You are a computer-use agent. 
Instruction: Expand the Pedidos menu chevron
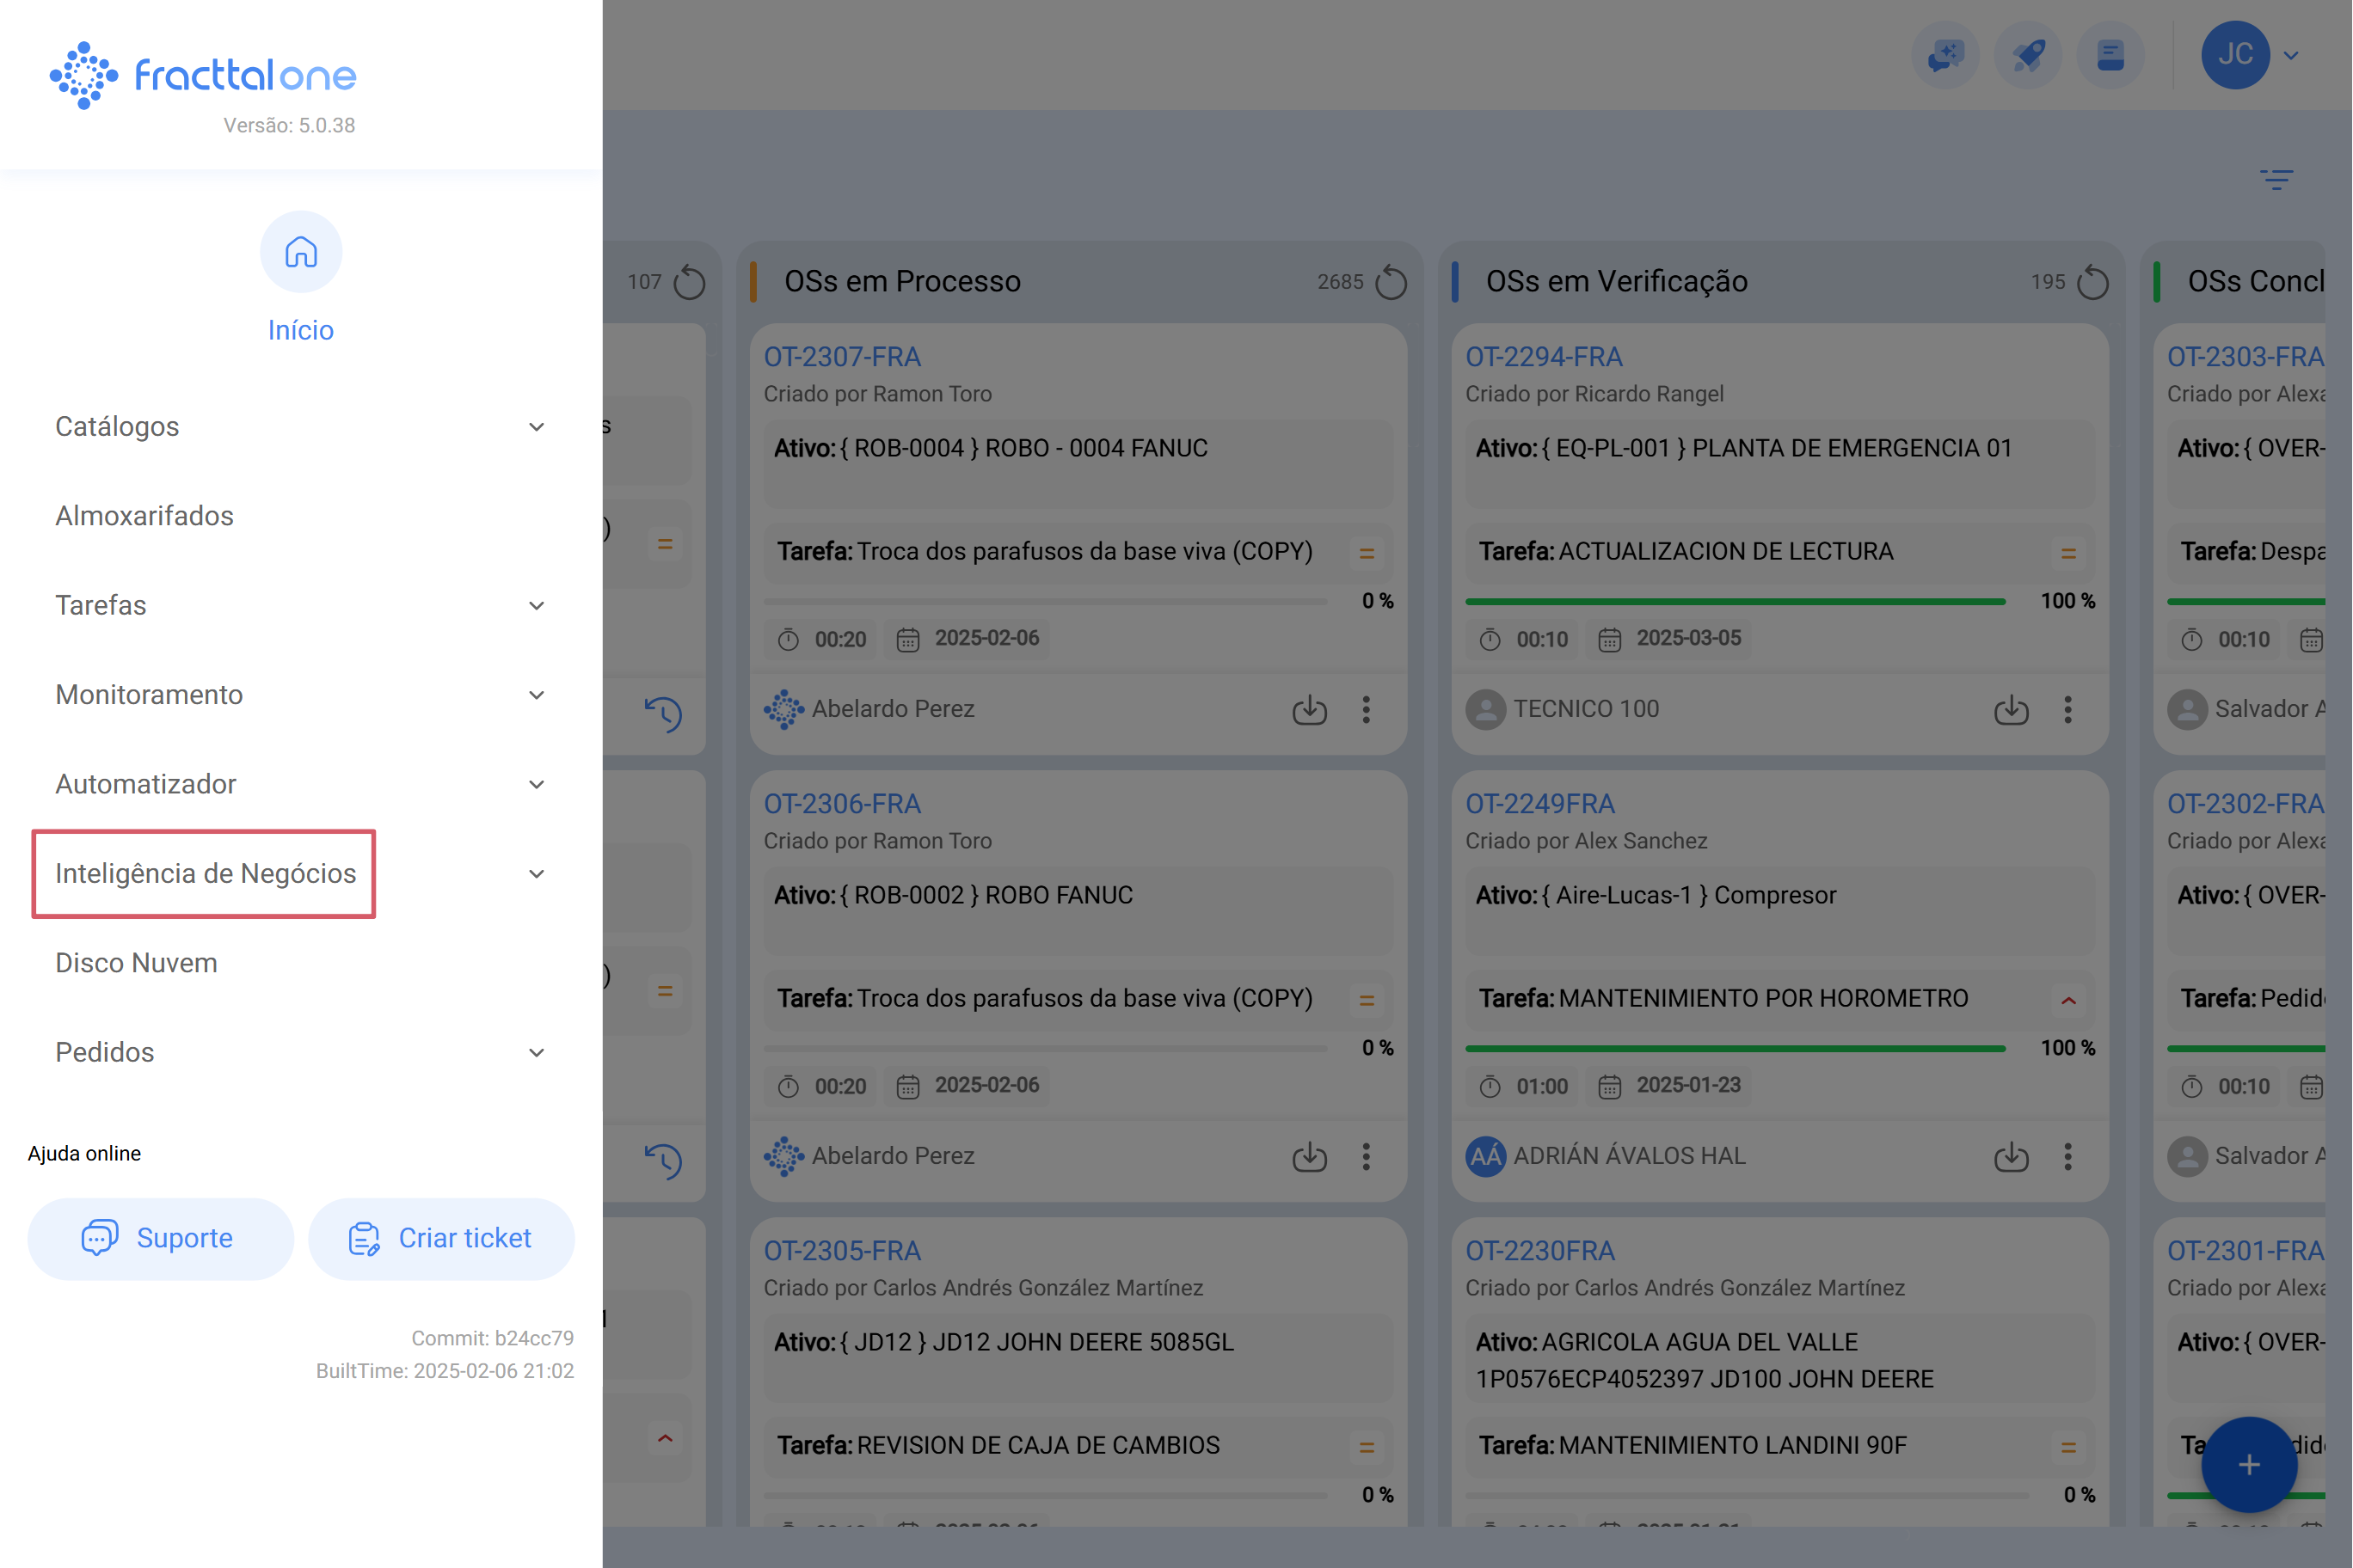[x=537, y=1053]
